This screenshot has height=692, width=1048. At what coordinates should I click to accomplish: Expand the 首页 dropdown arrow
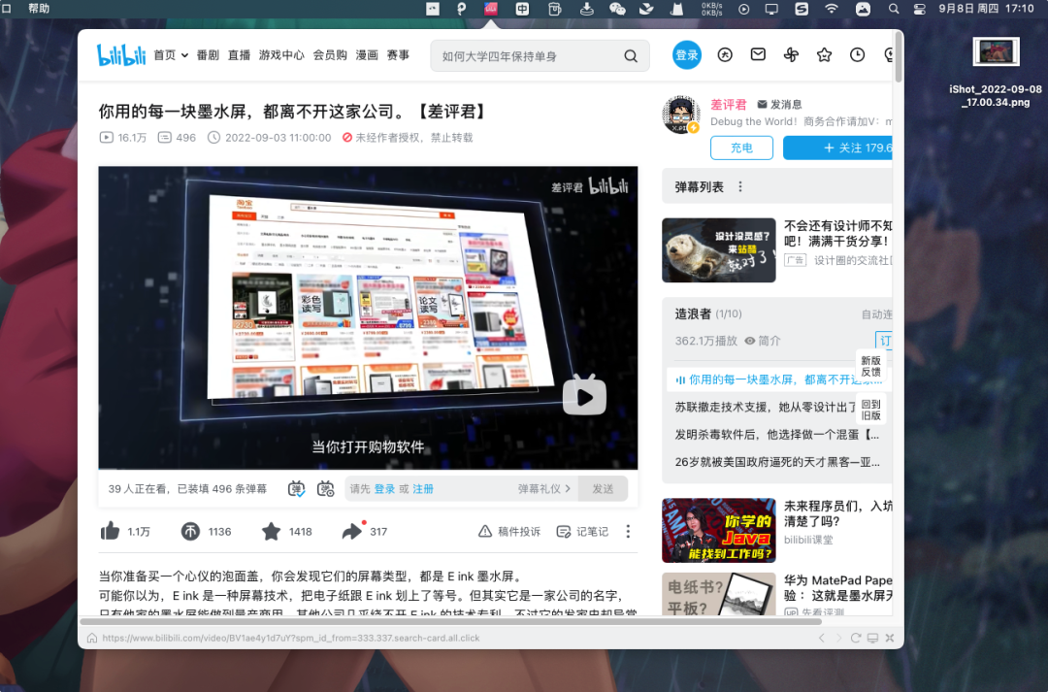pos(184,55)
